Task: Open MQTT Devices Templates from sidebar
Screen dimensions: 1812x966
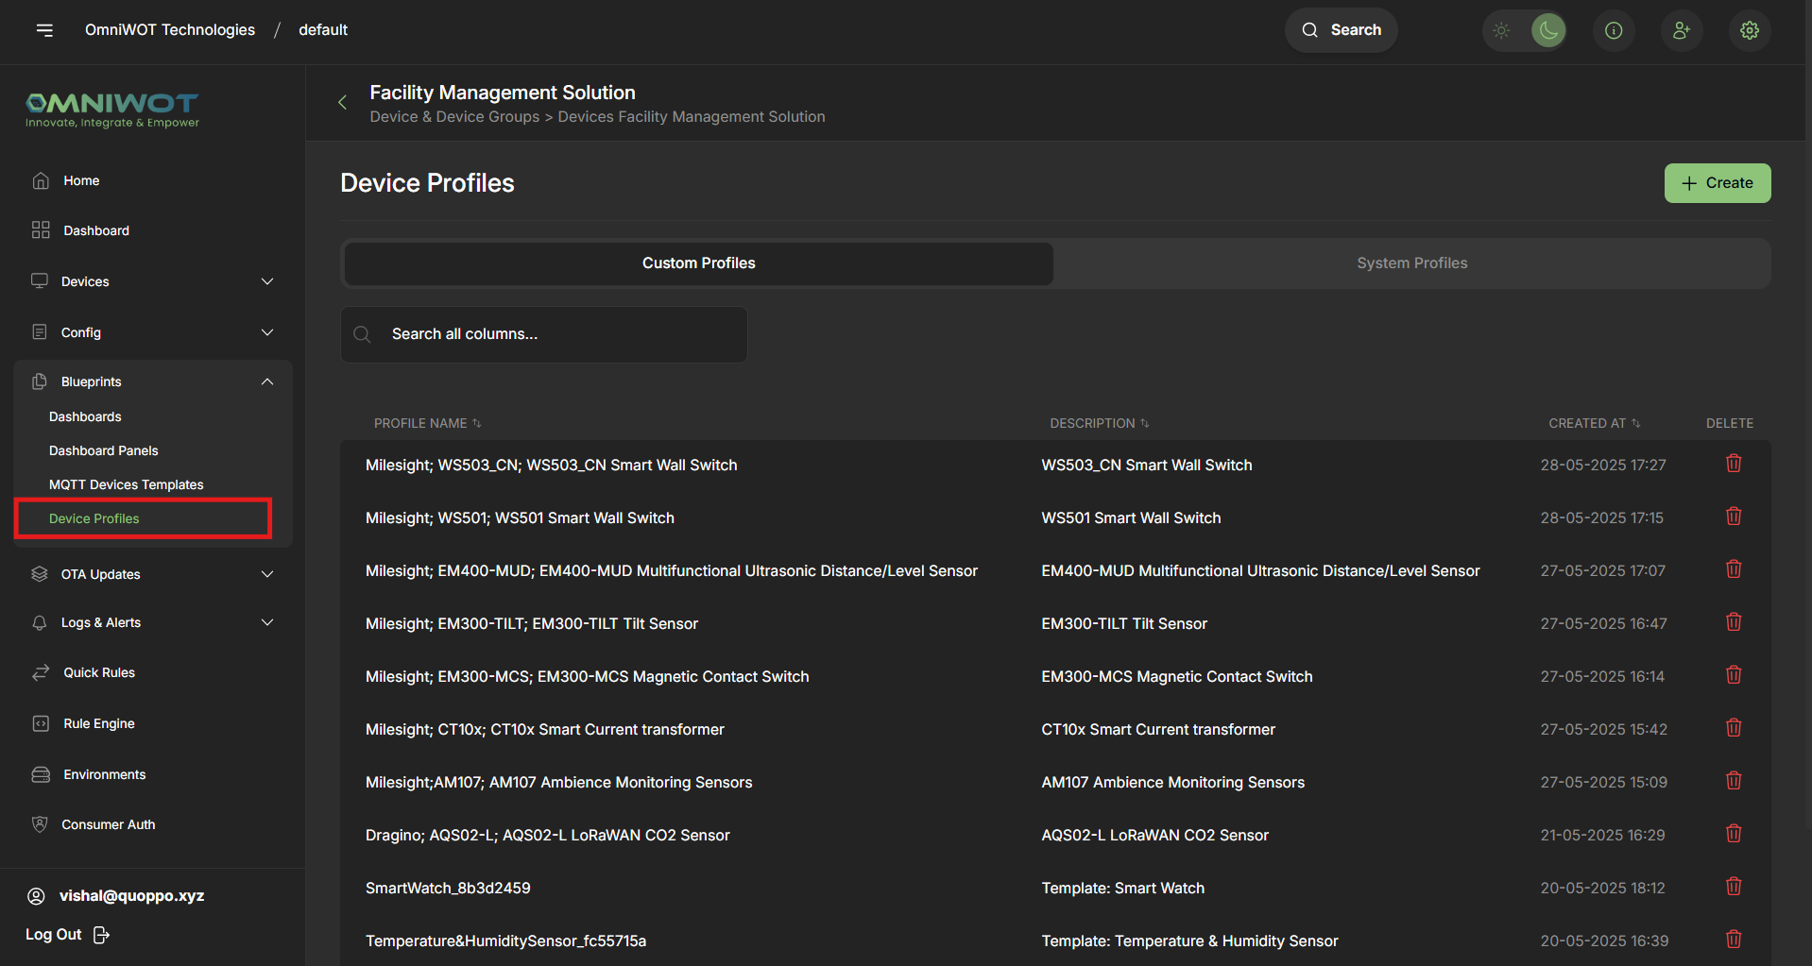Action: tap(126, 483)
